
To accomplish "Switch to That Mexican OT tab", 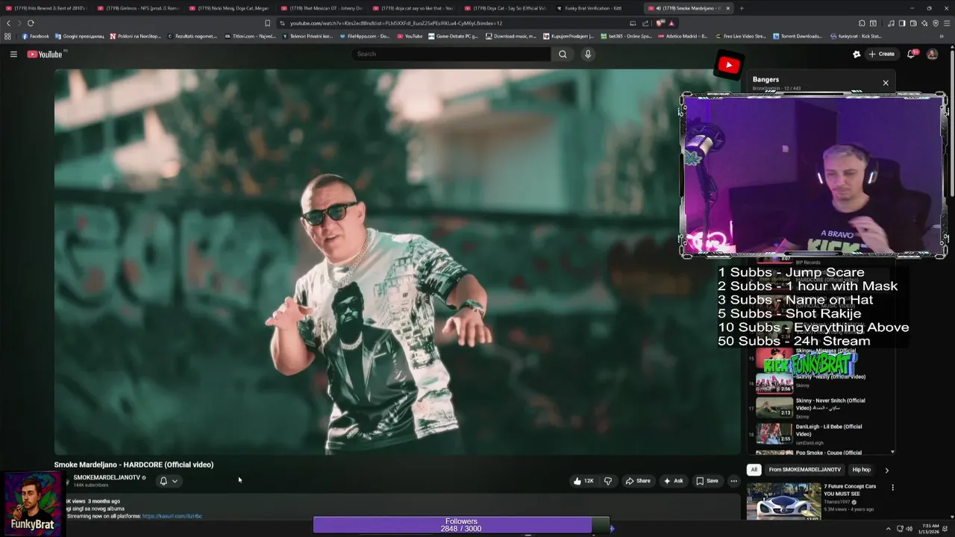I will click(x=322, y=8).
